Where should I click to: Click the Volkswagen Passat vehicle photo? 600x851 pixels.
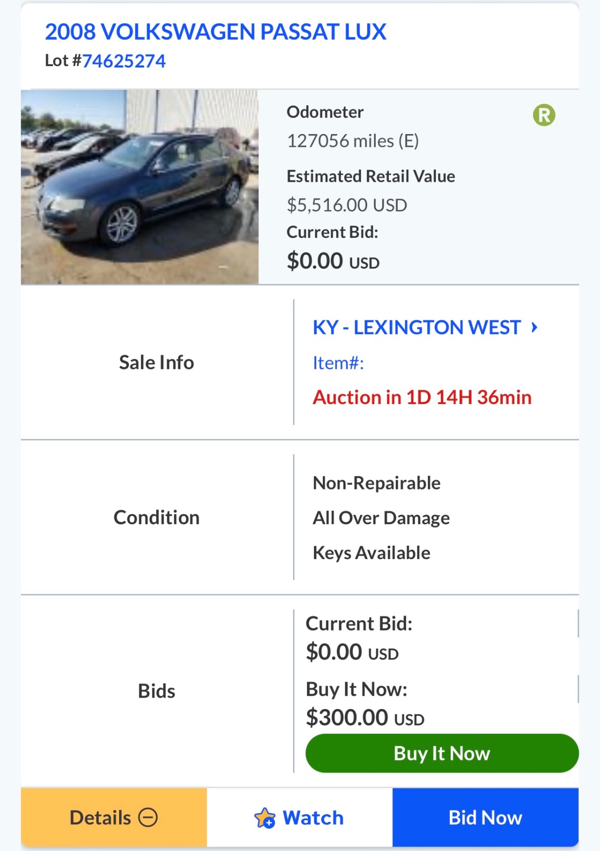tap(139, 187)
